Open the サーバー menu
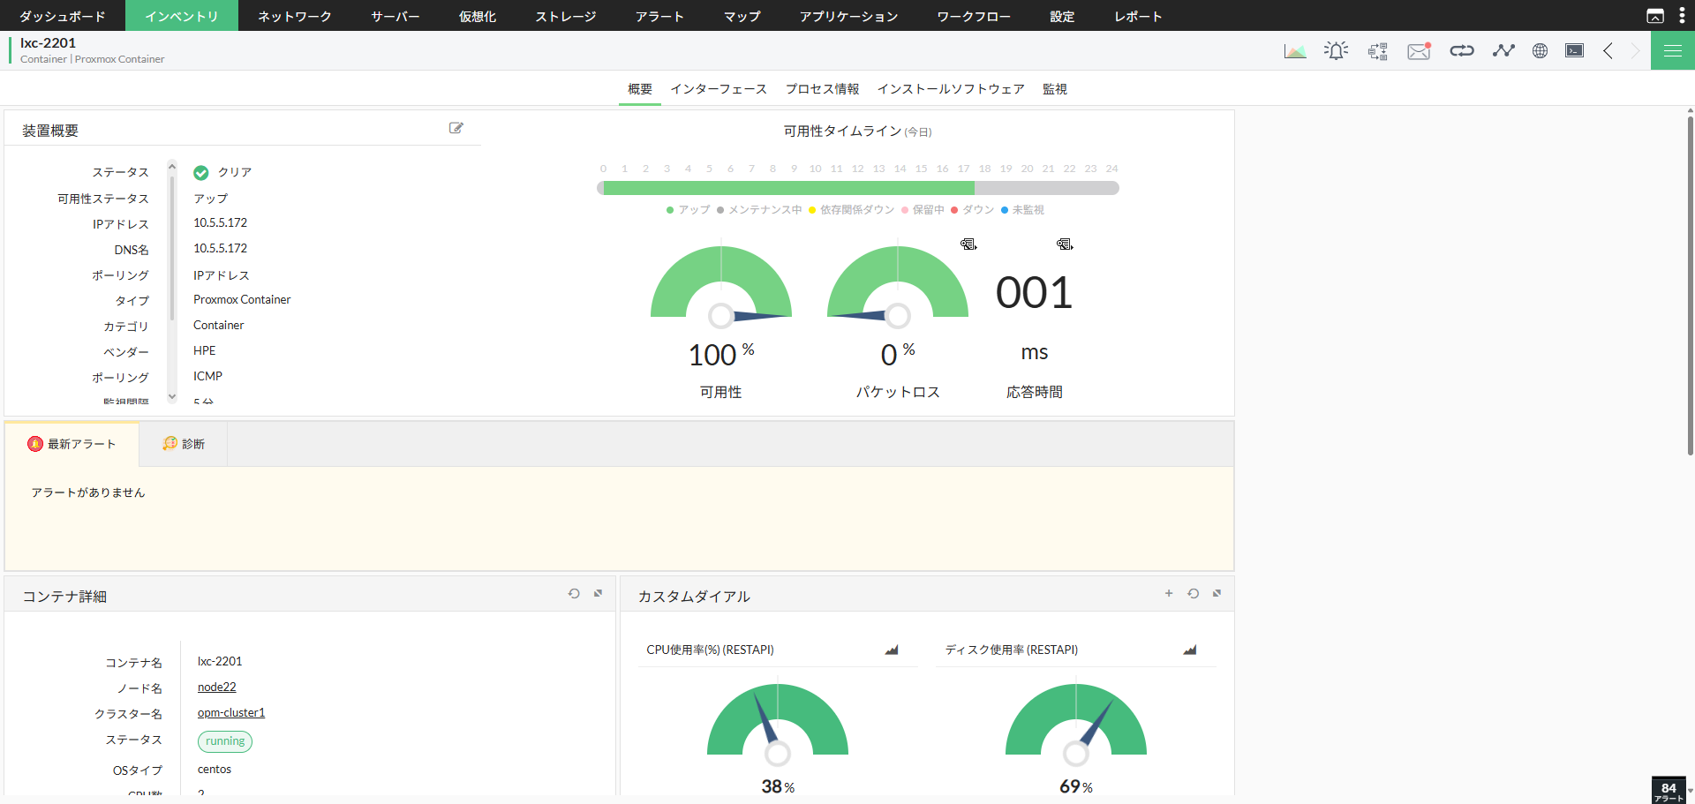 coord(395,16)
